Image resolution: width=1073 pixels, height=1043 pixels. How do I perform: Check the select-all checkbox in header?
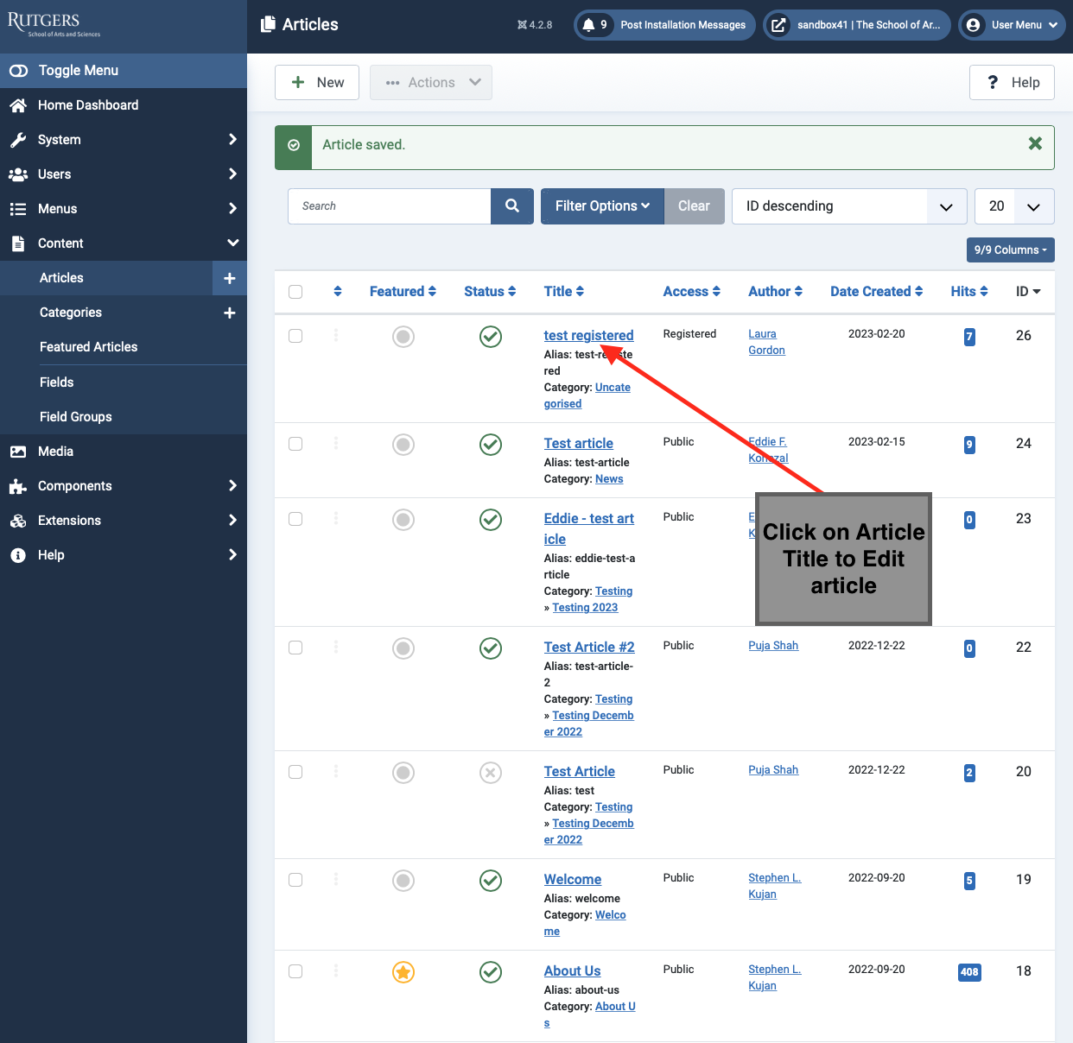(295, 292)
